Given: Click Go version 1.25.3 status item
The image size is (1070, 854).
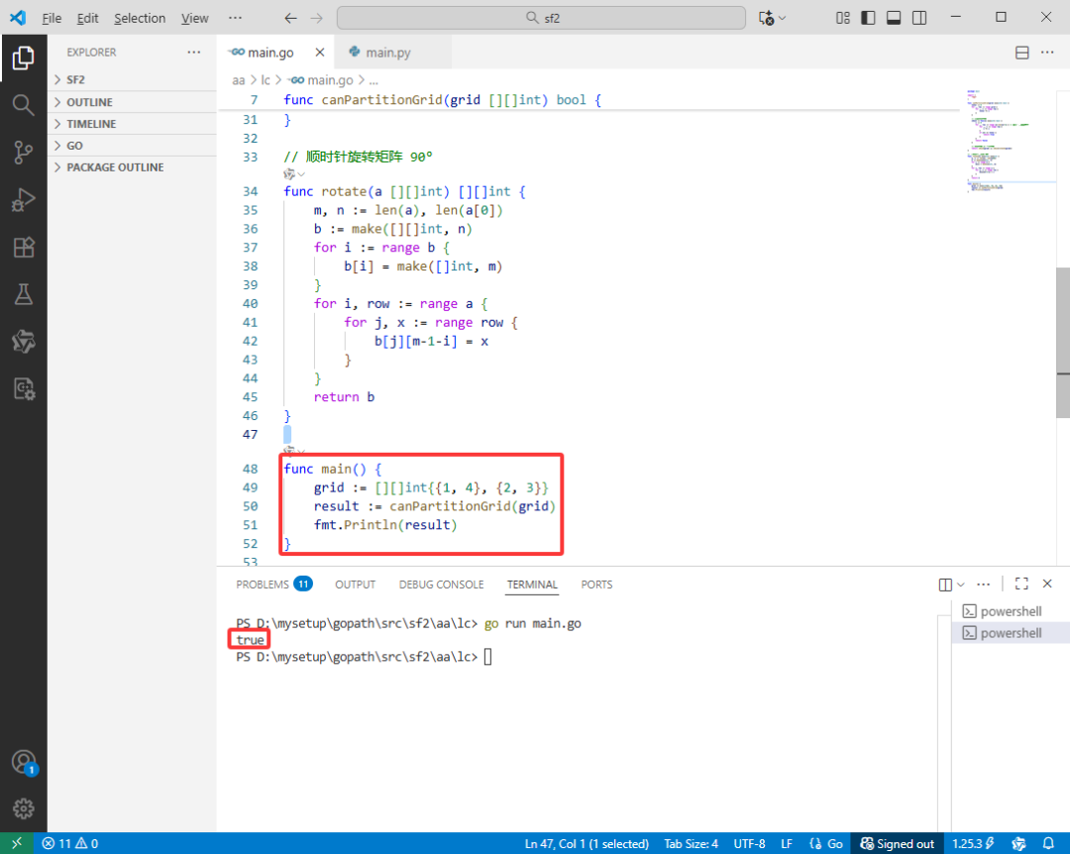Looking at the screenshot, I should [973, 844].
